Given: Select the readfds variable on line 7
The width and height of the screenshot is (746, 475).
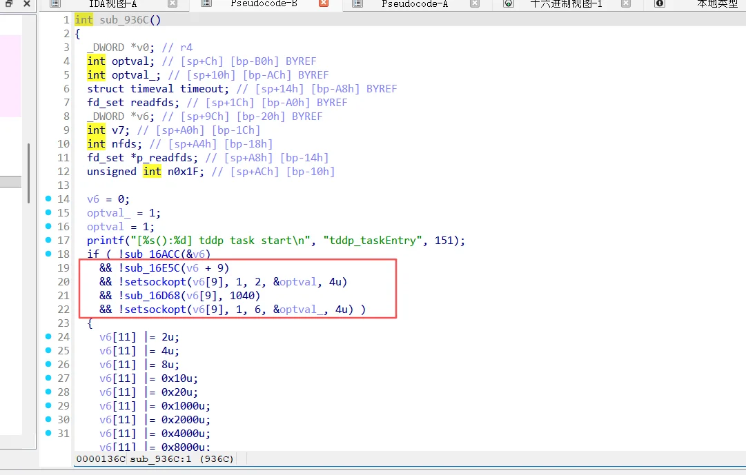Looking at the screenshot, I should click(x=153, y=103).
